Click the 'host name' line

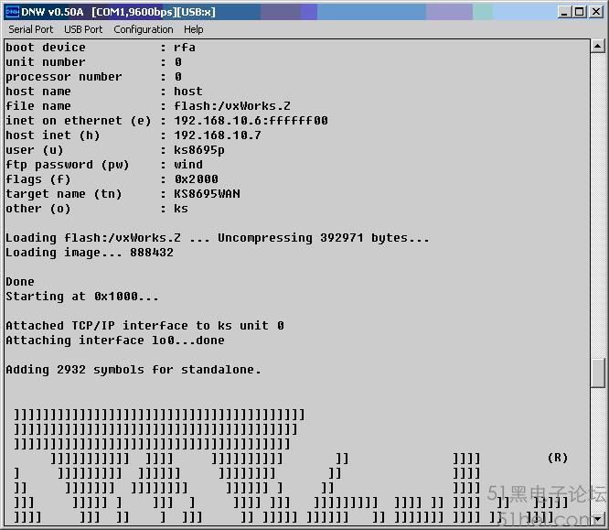104,92
